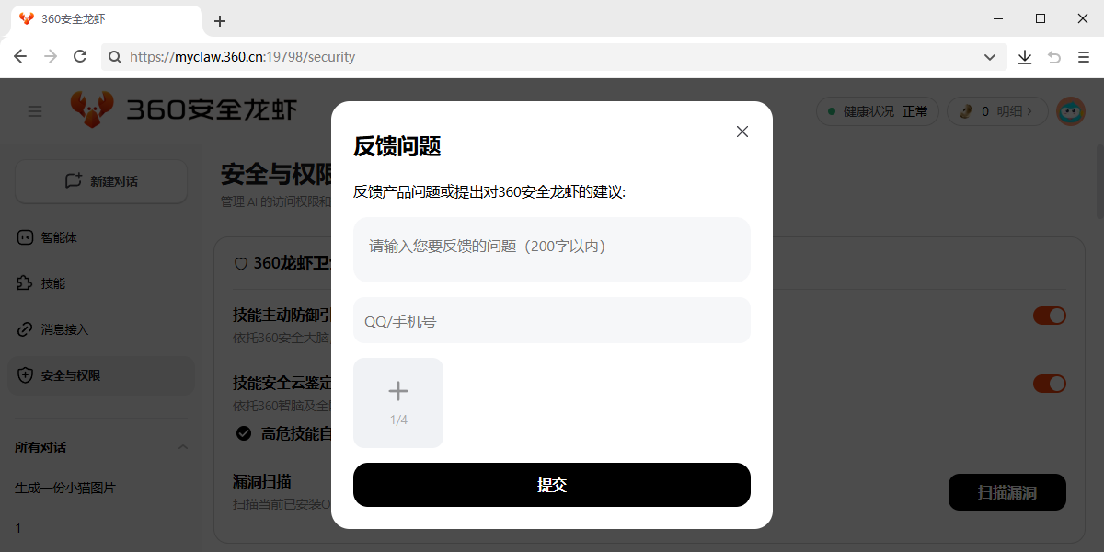Focus the feedback problem text area

[x=552, y=249]
